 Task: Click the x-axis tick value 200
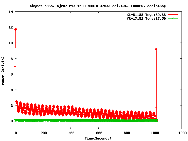click(x=43, y=133)
